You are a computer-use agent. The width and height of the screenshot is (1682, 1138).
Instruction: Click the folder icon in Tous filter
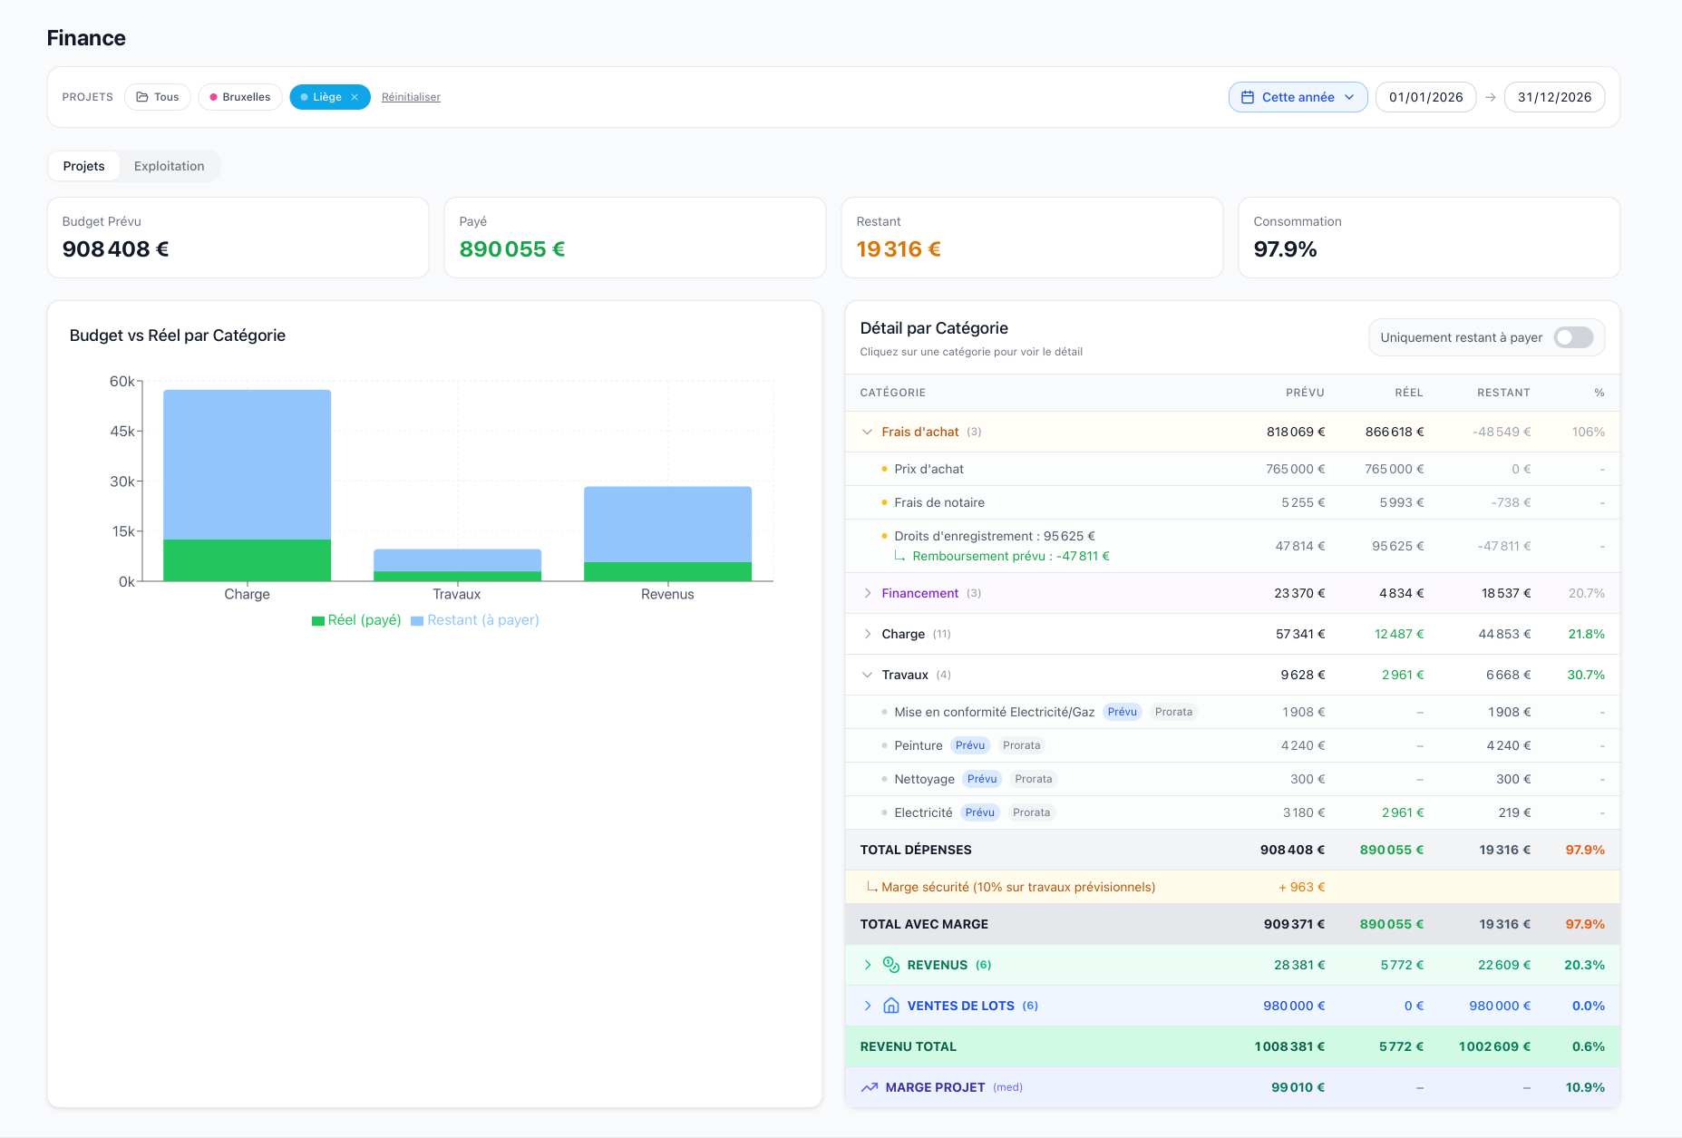[x=142, y=97]
